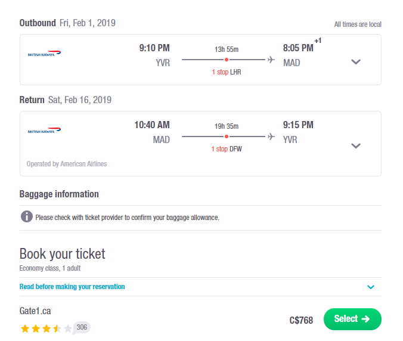Click the red LHR stop dot

227,60
